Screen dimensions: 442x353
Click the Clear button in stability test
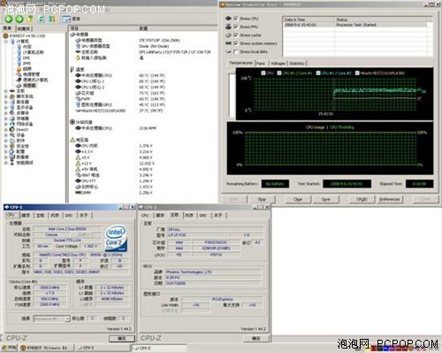click(298, 199)
